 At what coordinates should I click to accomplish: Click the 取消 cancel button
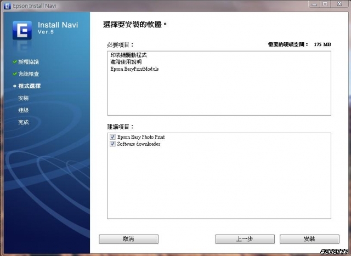(128, 239)
